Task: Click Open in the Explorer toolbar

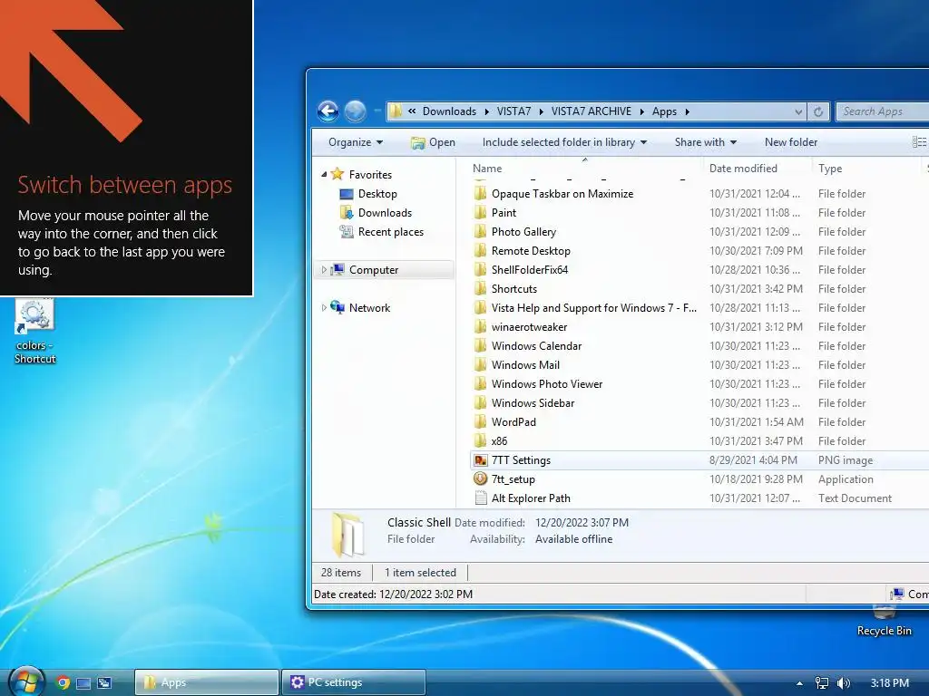Action: pyautogui.click(x=433, y=142)
